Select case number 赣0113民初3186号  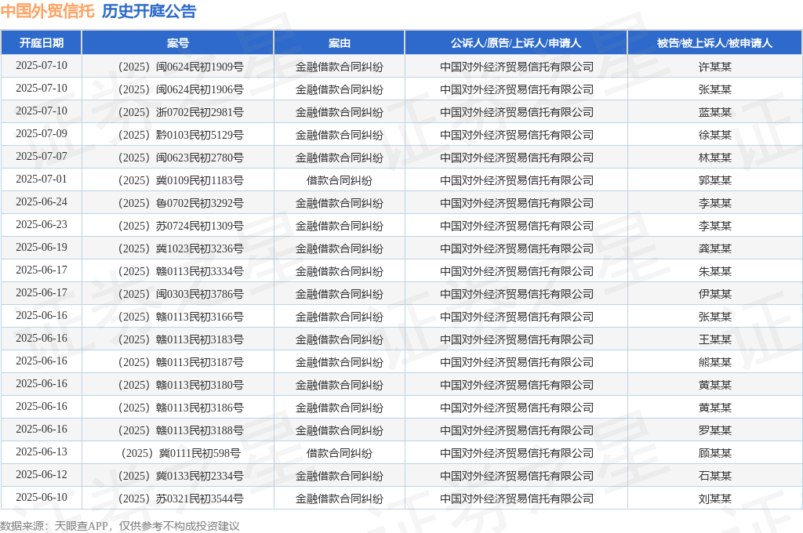point(200,408)
